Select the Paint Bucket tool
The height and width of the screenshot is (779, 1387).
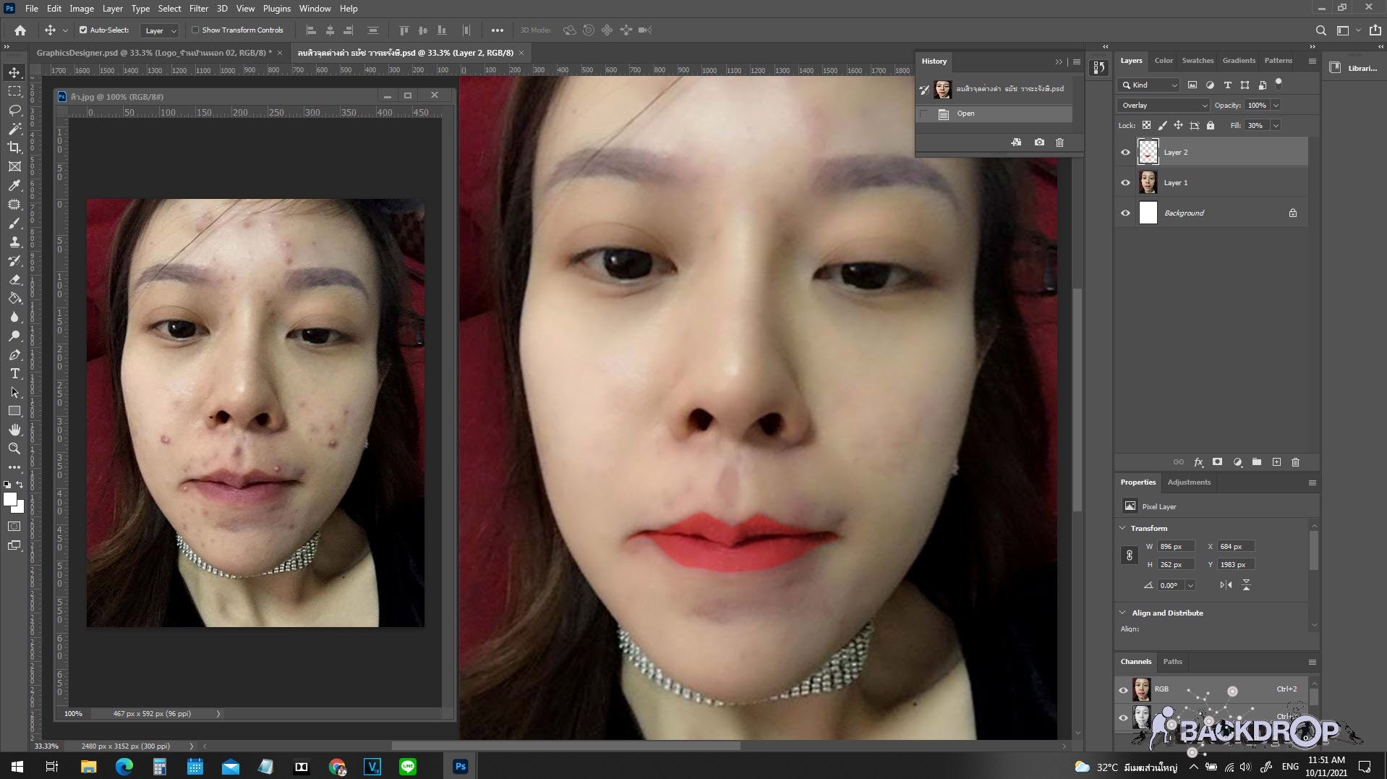(14, 298)
